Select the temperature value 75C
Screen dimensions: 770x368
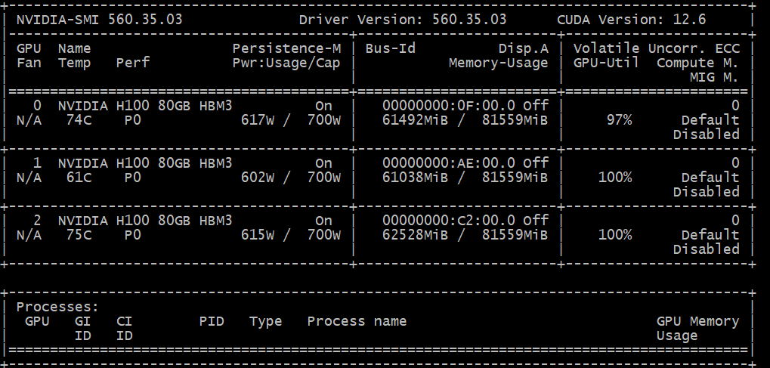79,235
